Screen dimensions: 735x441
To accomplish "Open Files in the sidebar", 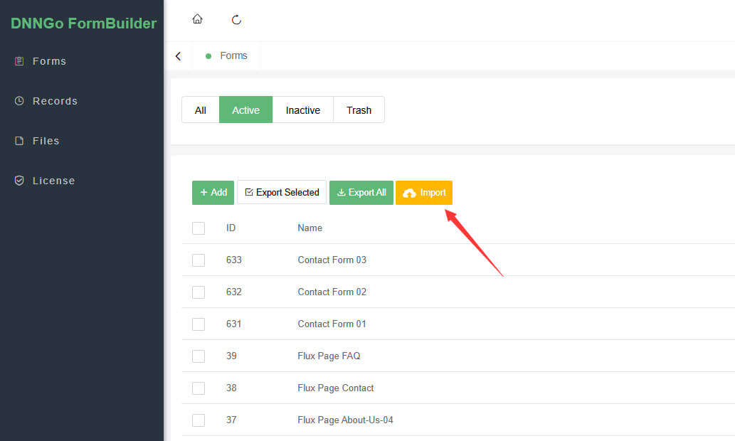I will coord(37,141).
